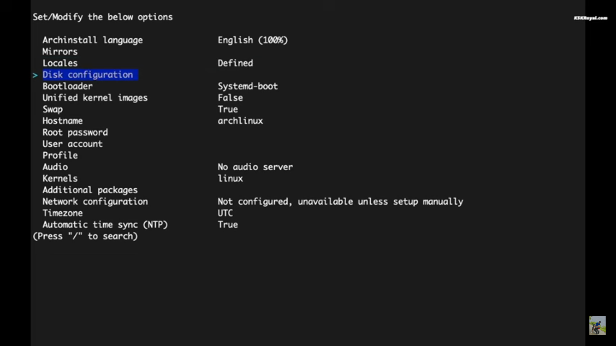Toggle Automatic time sync (NTP)
The width and height of the screenshot is (616, 346).
tap(105, 224)
